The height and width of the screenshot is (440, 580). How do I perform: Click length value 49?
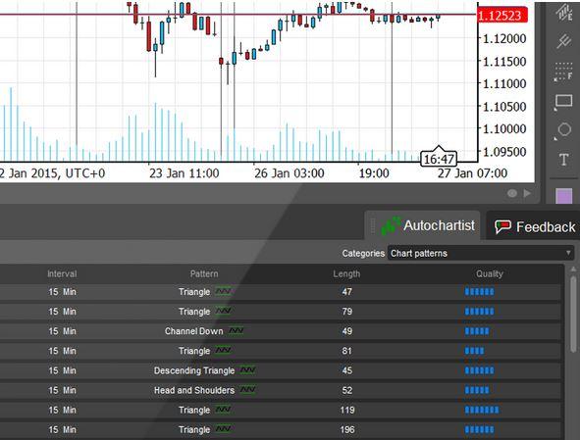tap(347, 331)
